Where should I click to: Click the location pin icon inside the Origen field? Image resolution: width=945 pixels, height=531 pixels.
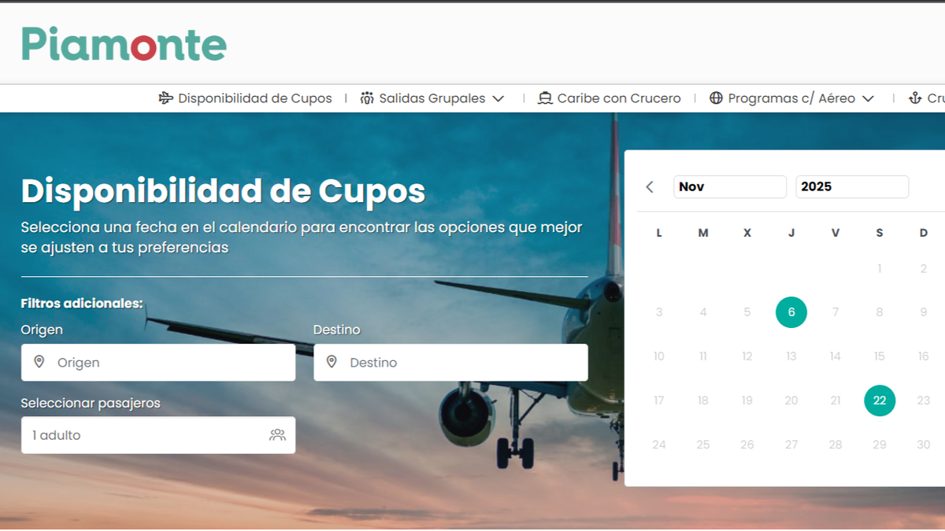coord(40,362)
